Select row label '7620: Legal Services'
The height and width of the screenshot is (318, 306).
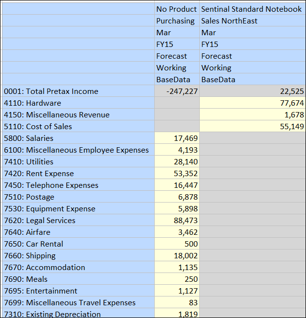pos(78,221)
